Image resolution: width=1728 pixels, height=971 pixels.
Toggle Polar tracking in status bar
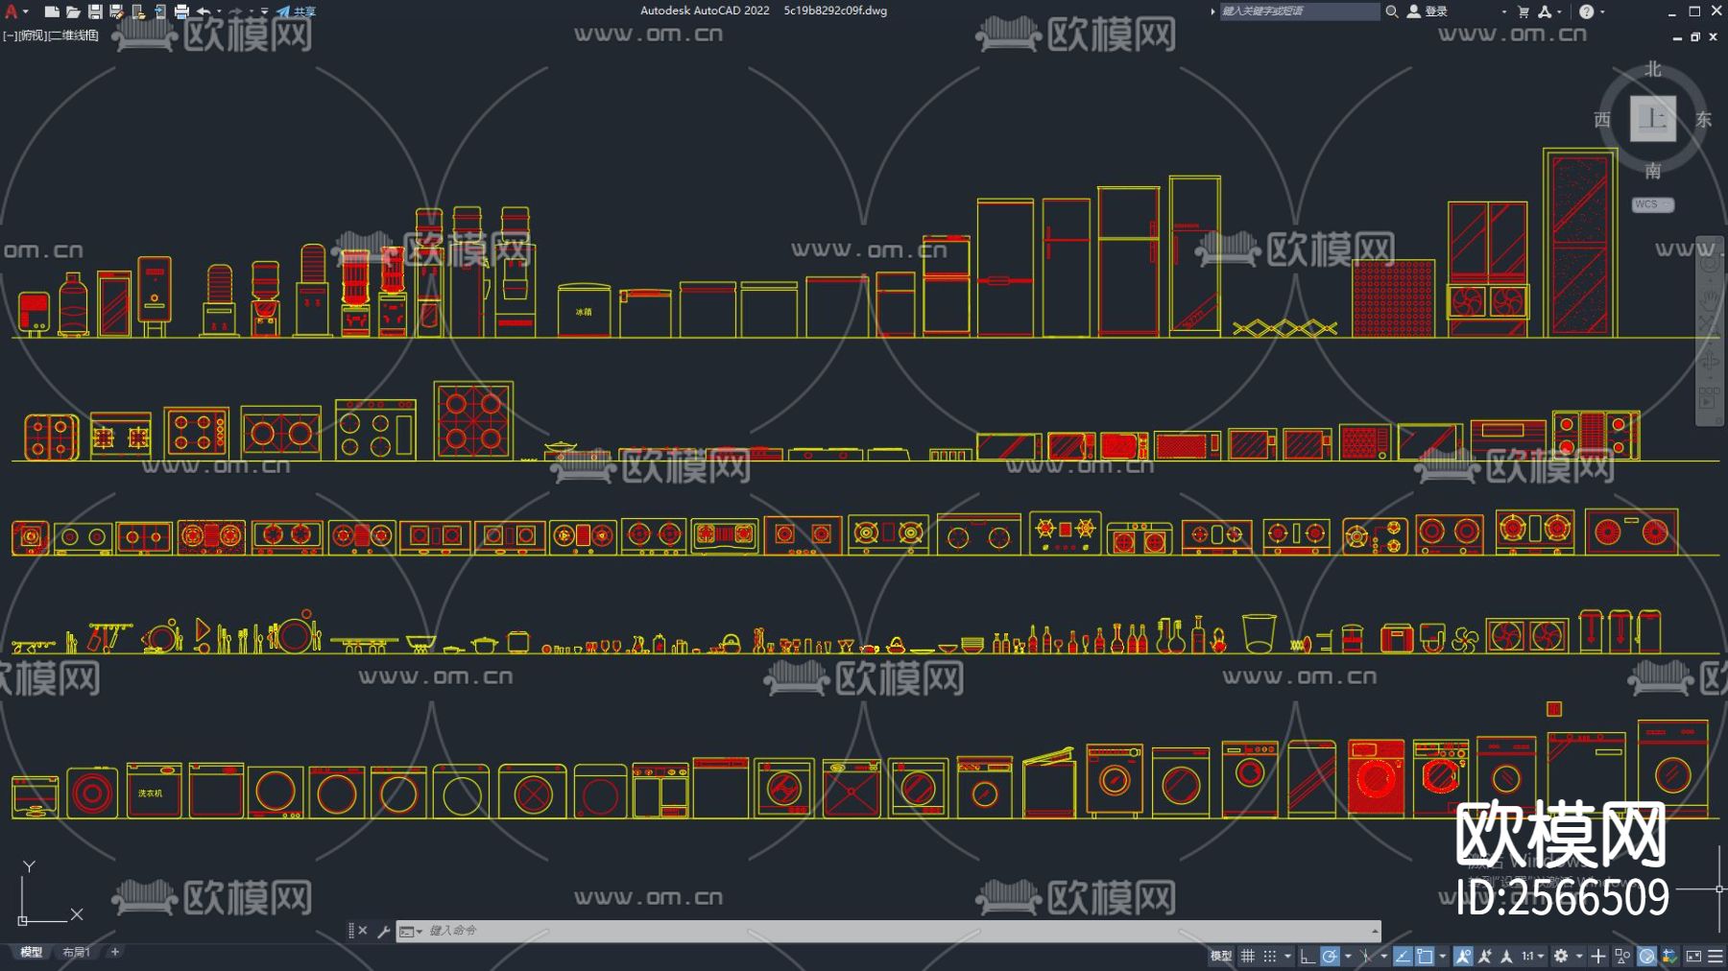(1330, 956)
